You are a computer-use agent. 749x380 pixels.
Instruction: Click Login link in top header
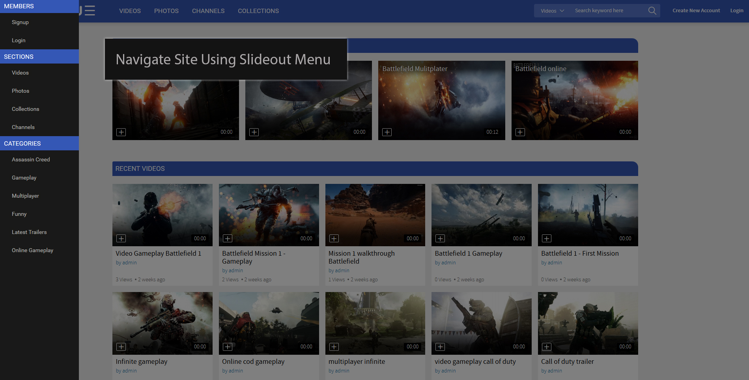point(736,11)
